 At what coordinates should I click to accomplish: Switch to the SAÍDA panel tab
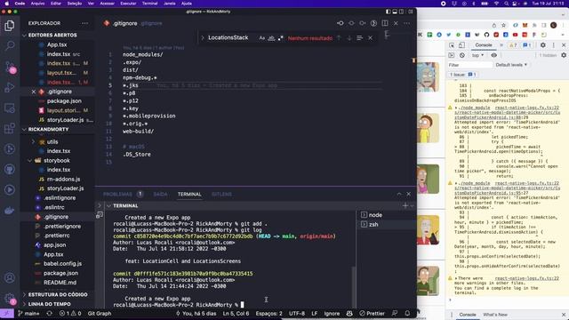tap(160, 195)
